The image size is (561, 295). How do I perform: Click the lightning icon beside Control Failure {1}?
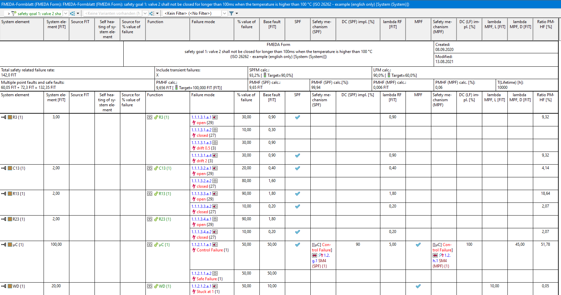(x=194, y=250)
